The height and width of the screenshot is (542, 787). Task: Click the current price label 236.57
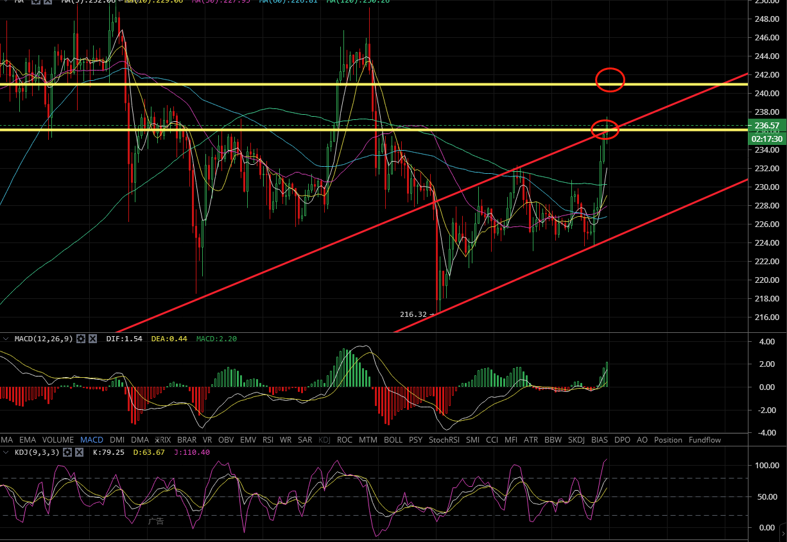[767, 126]
